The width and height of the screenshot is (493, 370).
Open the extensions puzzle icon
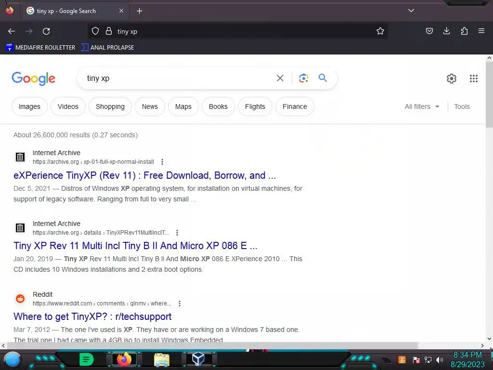pyautogui.click(x=464, y=31)
